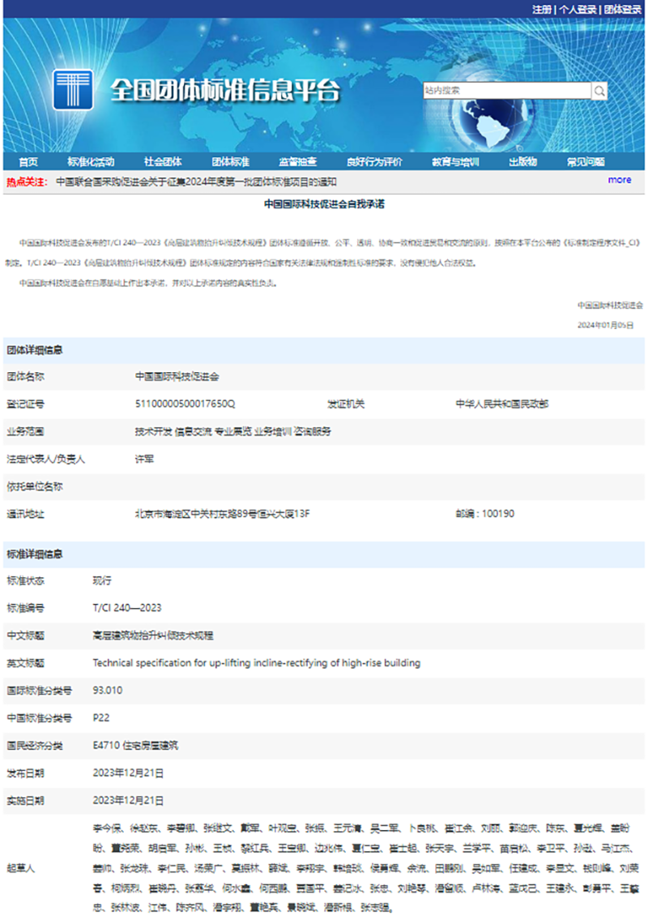Click the 发证机关 label
This screenshot has height=917, width=648.
click(346, 404)
